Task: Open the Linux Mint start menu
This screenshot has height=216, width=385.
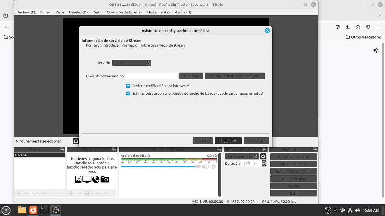Action: (x=6, y=210)
